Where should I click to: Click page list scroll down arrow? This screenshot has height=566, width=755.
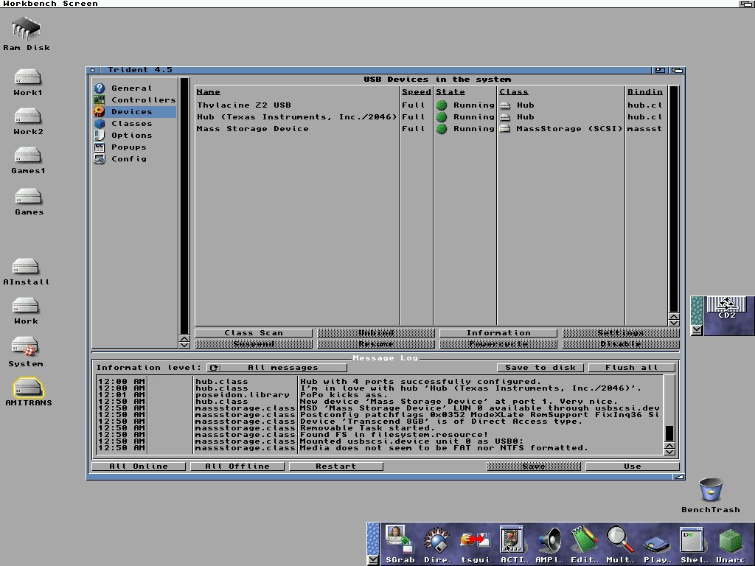(184, 345)
